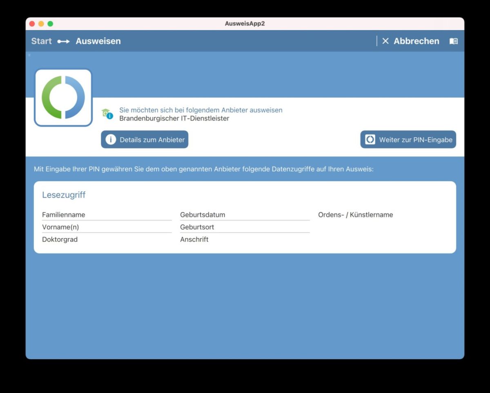Screen dimensions: 490x393
Task: Click the provider info icon
Action: 107,114
